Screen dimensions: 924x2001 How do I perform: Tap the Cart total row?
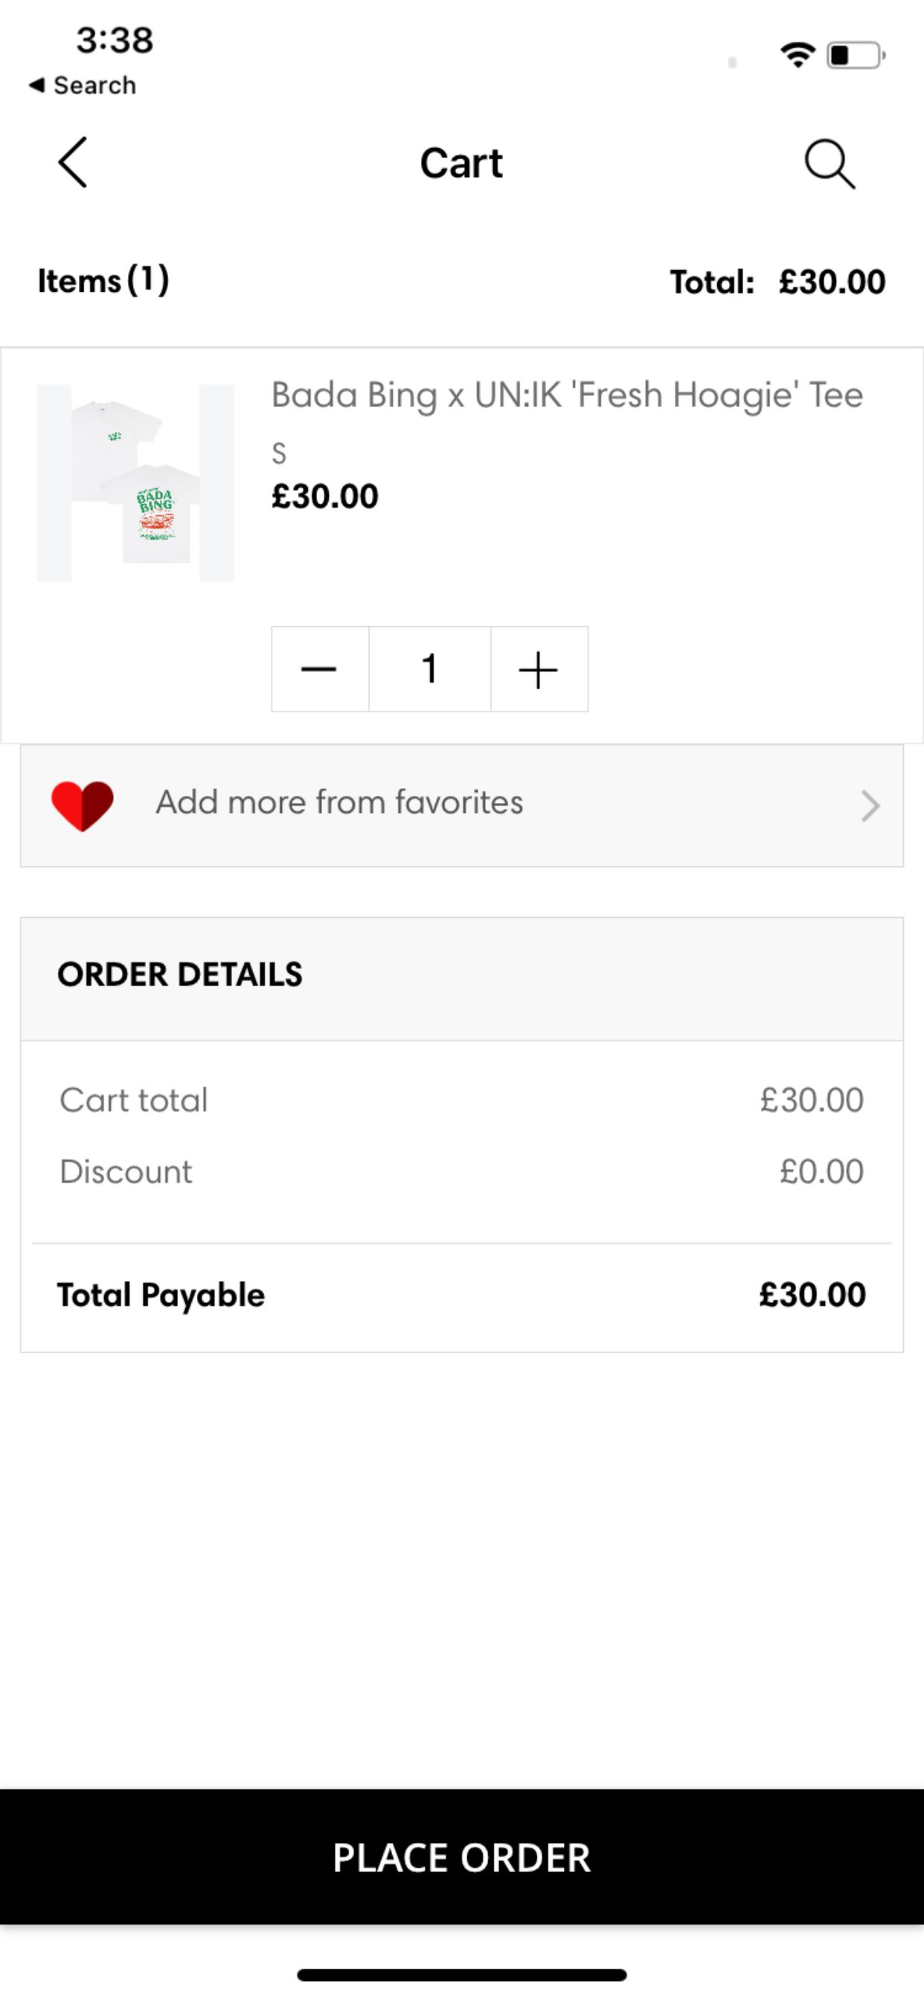[462, 1100]
